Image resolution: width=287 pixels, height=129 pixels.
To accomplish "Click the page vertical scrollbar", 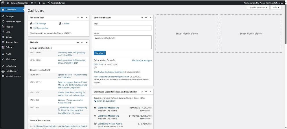I will [x=286, y=24].
